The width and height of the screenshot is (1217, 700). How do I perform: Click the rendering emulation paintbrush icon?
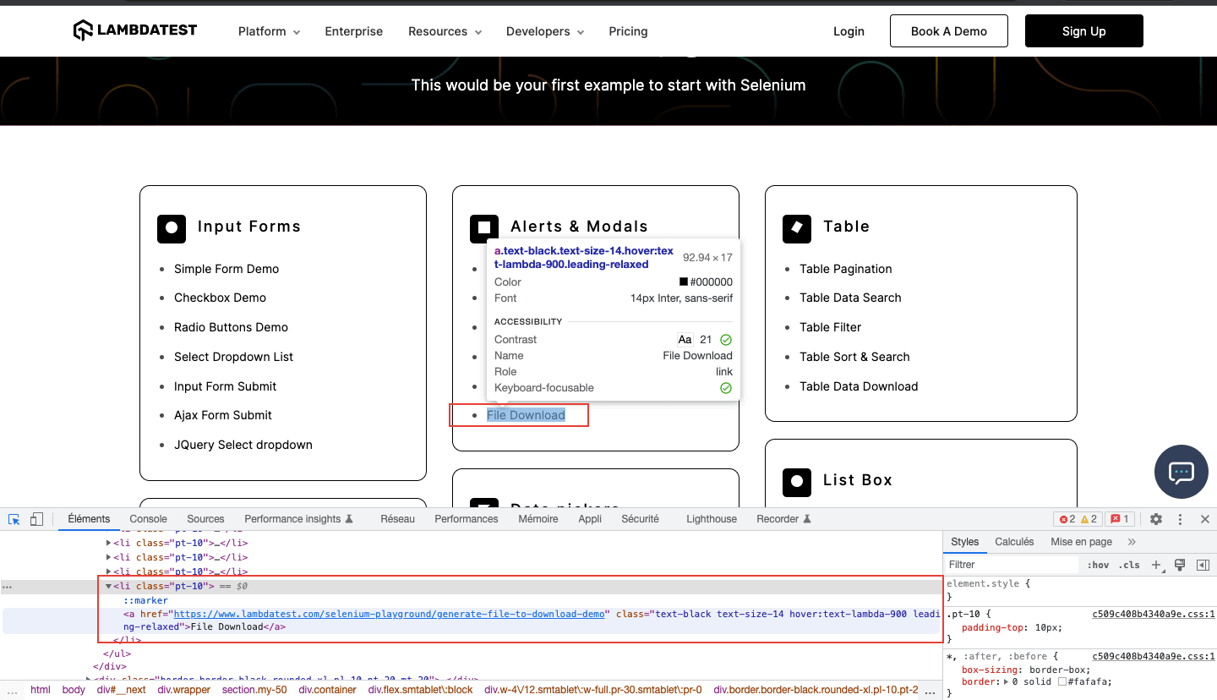(1180, 565)
